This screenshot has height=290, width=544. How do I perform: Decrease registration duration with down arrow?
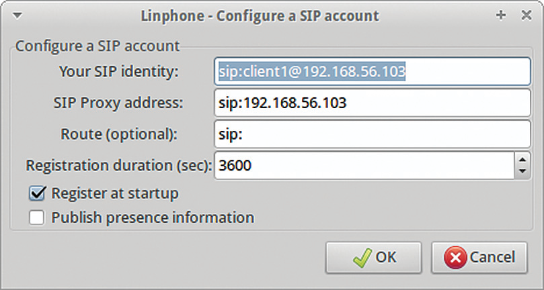pyautogui.click(x=522, y=171)
